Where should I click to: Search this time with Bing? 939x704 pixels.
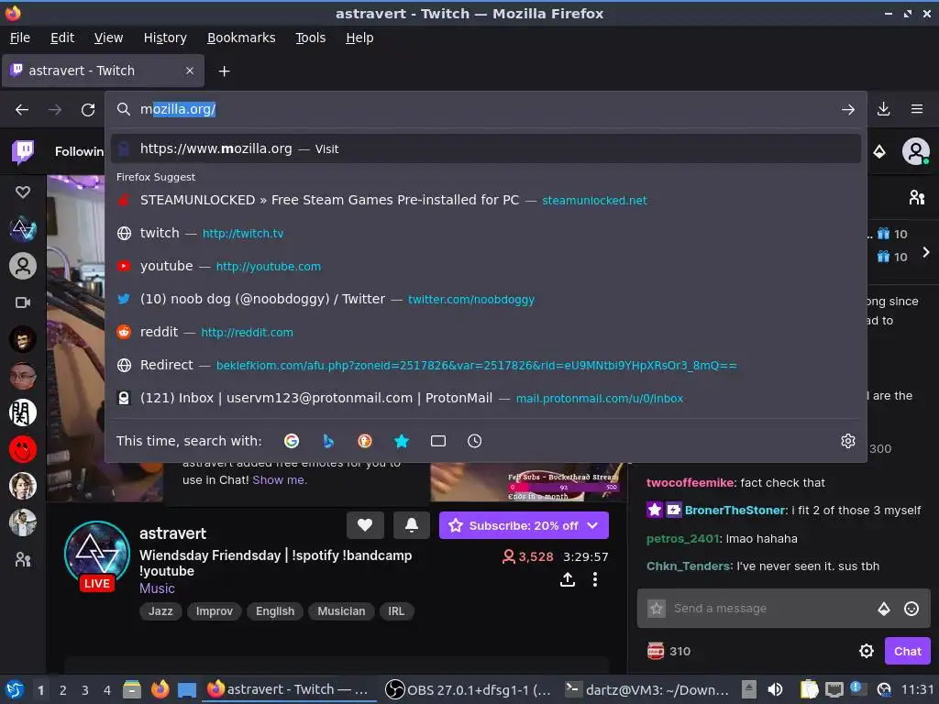click(328, 441)
